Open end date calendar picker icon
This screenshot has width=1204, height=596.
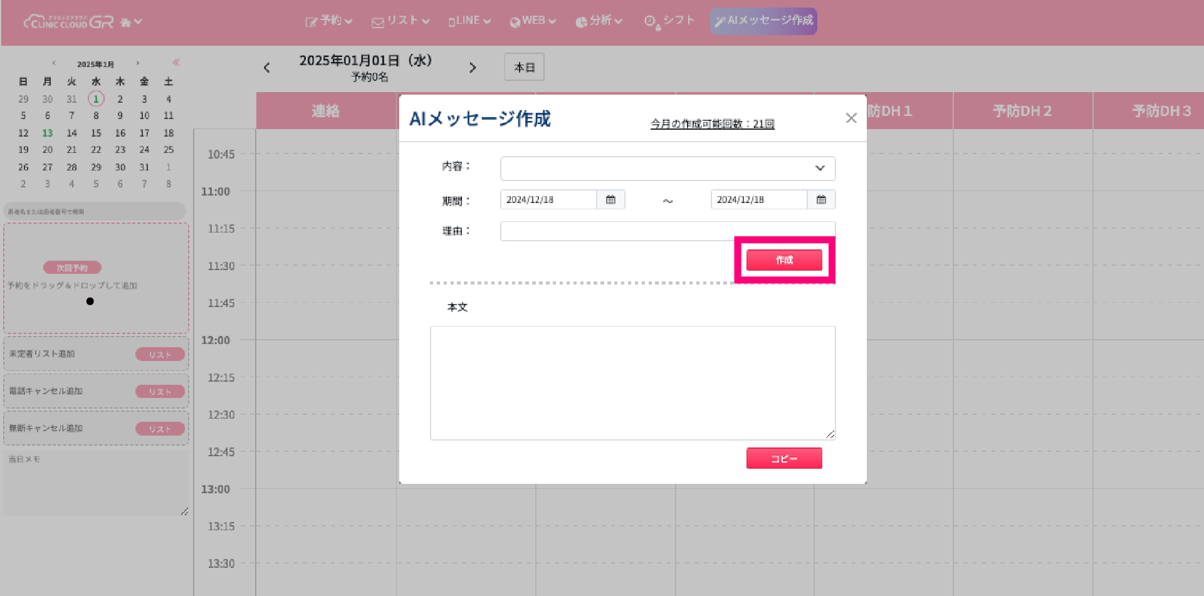coord(821,200)
